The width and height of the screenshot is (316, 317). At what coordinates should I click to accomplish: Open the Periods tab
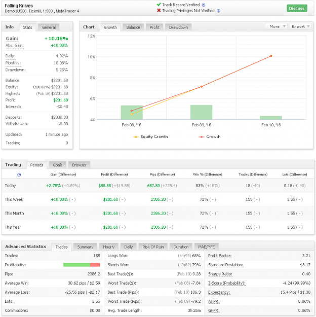pyautogui.click(x=36, y=165)
